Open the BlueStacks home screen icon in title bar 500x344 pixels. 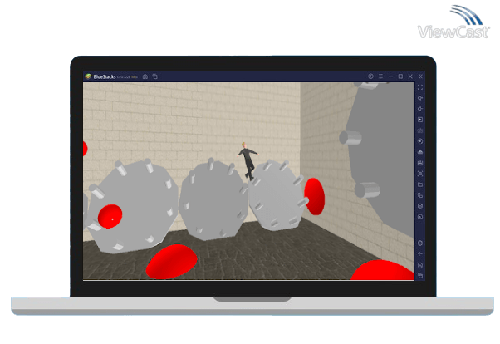coord(145,76)
